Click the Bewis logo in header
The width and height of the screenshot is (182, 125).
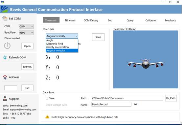click(4, 9)
